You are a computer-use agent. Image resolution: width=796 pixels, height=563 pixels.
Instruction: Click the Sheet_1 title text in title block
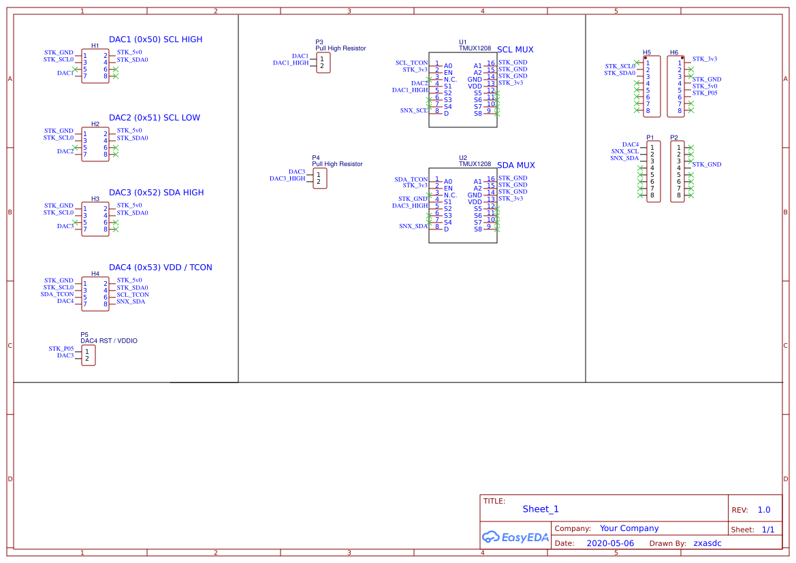click(x=540, y=509)
